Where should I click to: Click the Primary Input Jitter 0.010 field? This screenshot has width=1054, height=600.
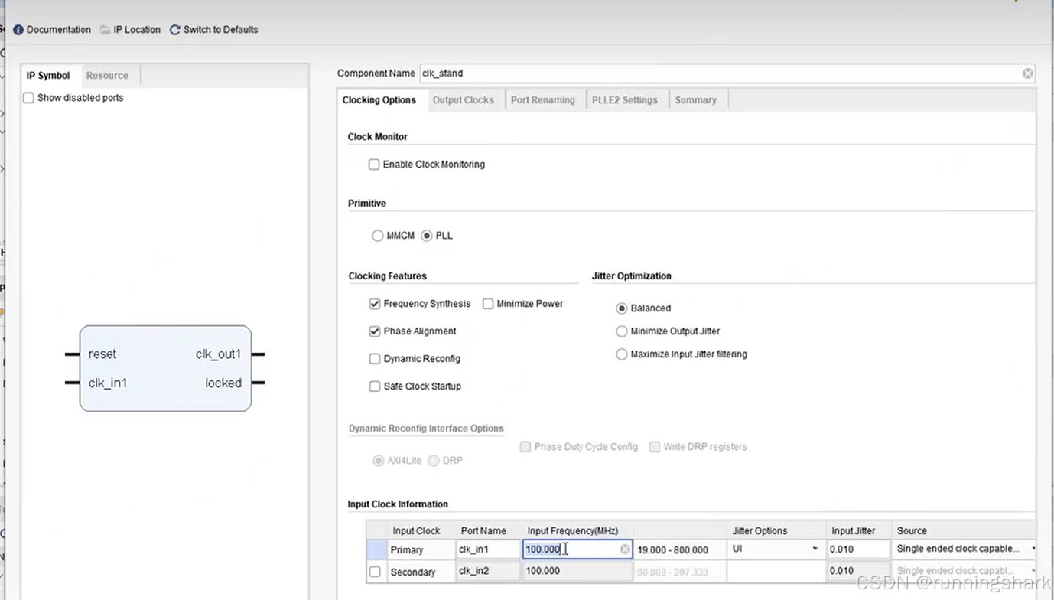click(859, 549)
